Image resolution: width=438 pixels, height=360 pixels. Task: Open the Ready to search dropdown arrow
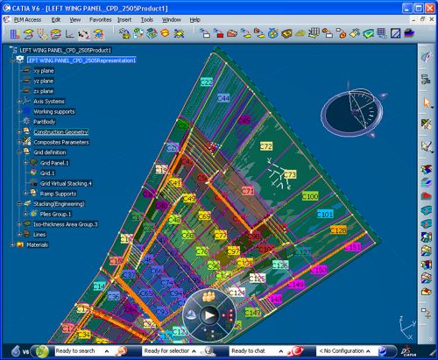107,351
